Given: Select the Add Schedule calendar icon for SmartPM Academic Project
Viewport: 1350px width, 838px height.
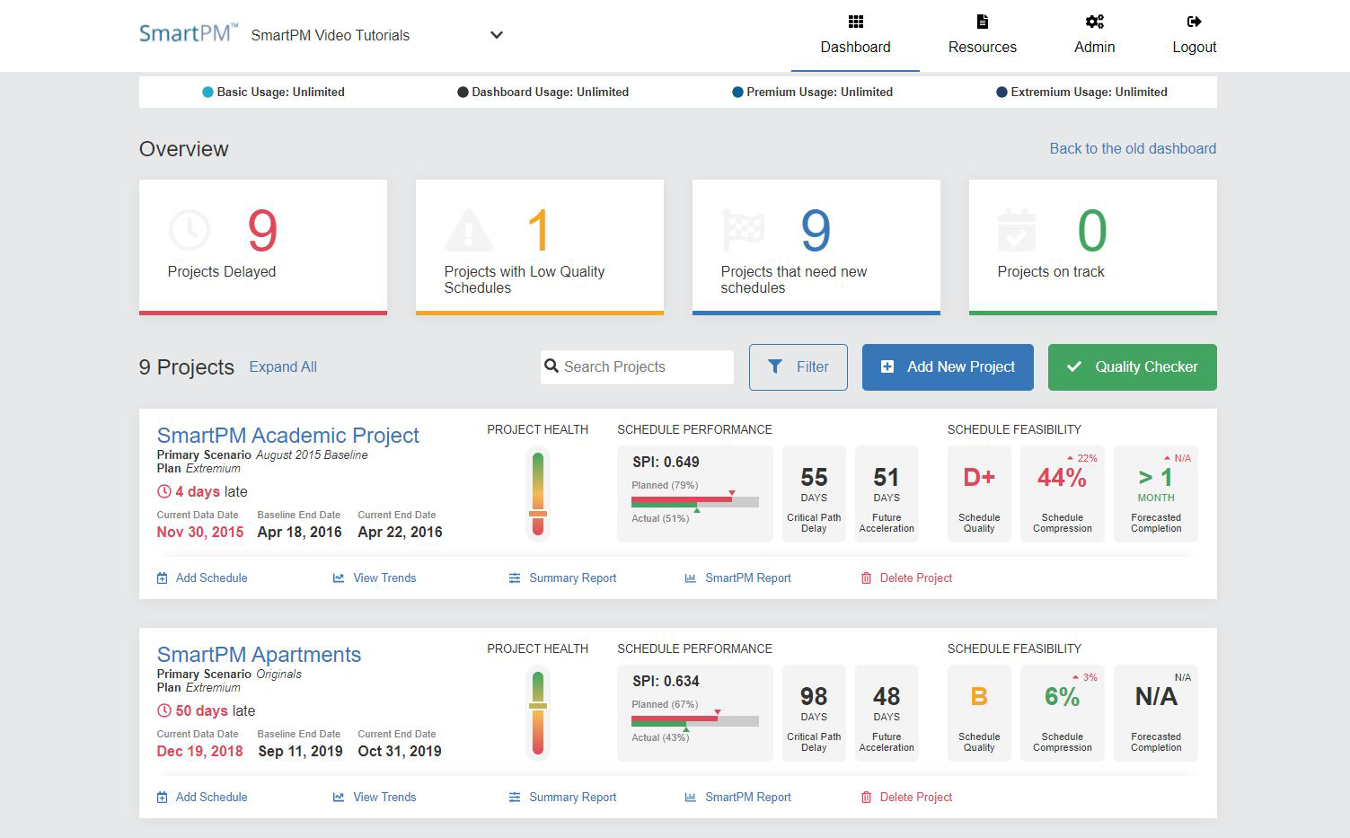Looking at the screenshot, I should coord(163,578).
